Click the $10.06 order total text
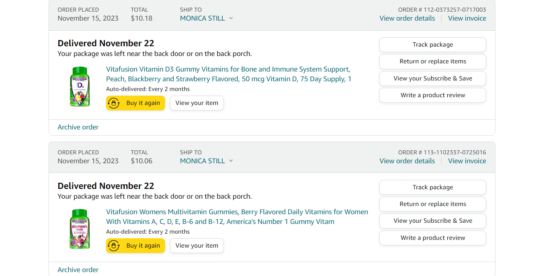The image size is (544, 276). pos(141,161)
